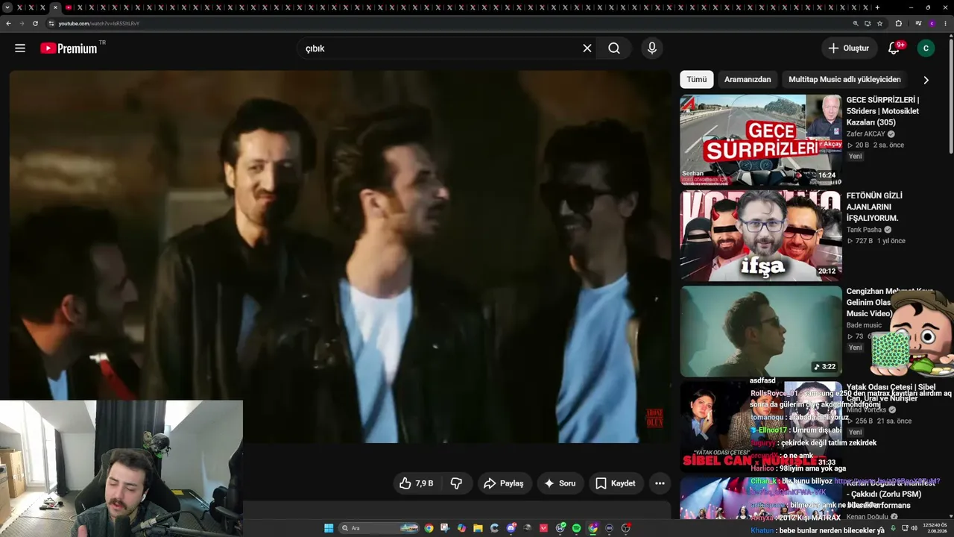Go to YouTube Premium home logo
954x537 pixels.
click(69, 48)
